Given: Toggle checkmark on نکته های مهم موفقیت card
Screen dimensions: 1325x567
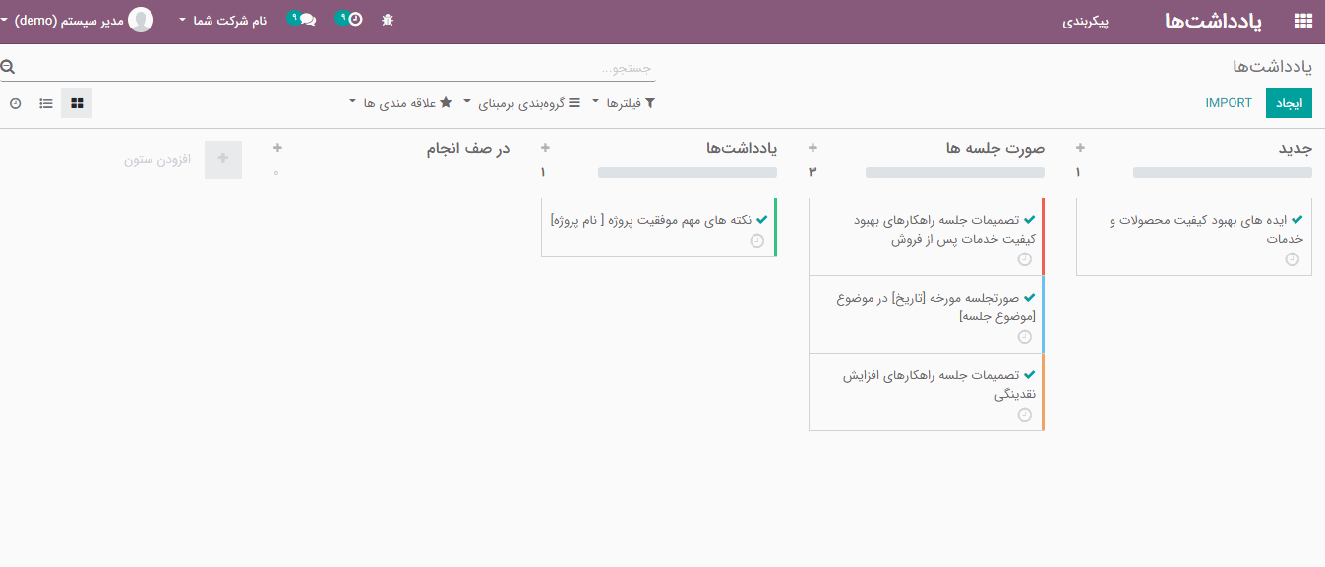Looking at the screenshot, I should pos(761,220).
